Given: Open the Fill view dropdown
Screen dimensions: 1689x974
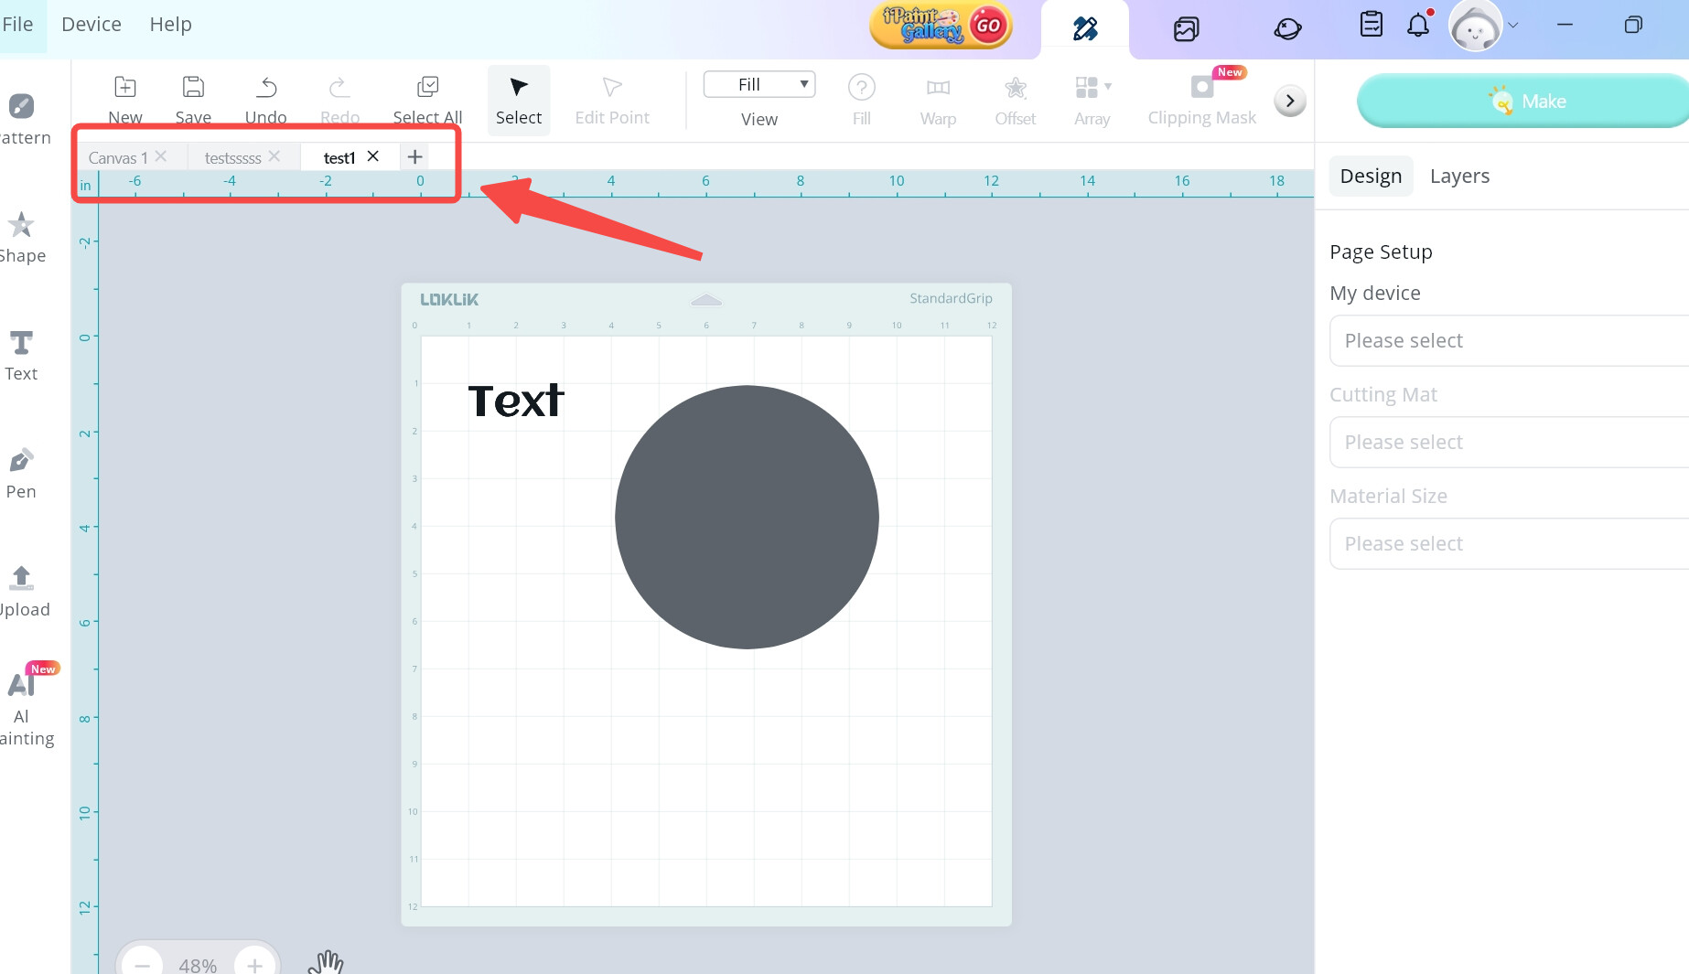Looking at the screenshot, I should point(758,84).
